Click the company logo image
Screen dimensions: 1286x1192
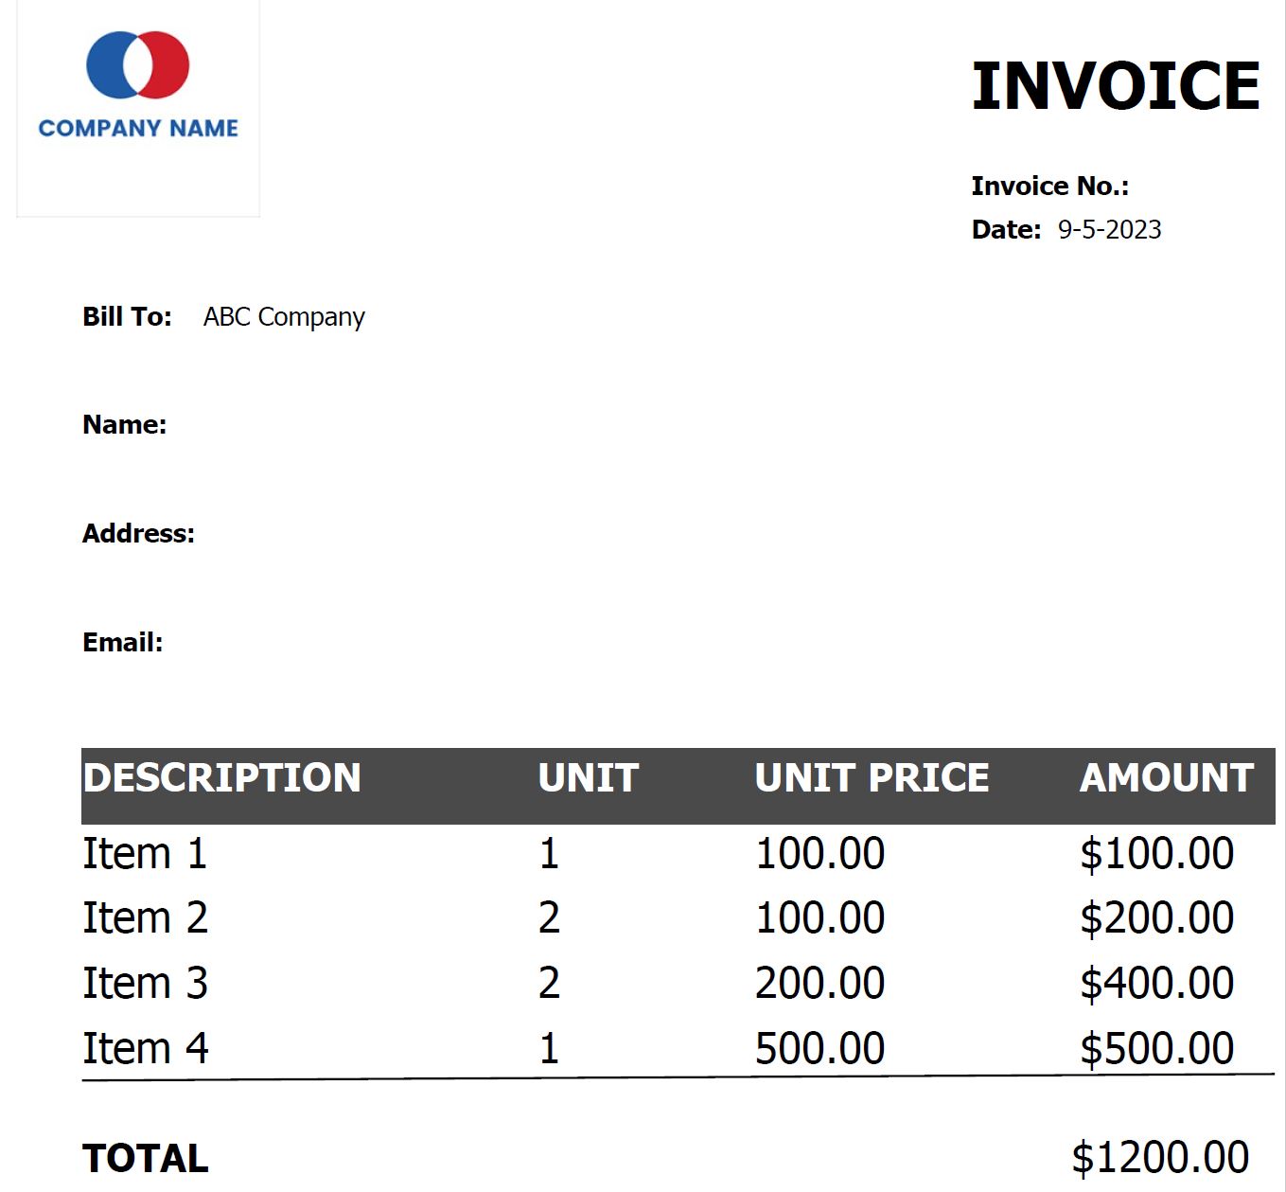point(138,108)
